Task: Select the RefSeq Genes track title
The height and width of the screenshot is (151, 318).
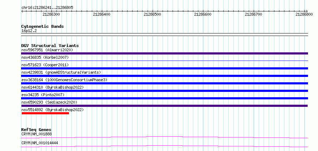Action: 36,130
